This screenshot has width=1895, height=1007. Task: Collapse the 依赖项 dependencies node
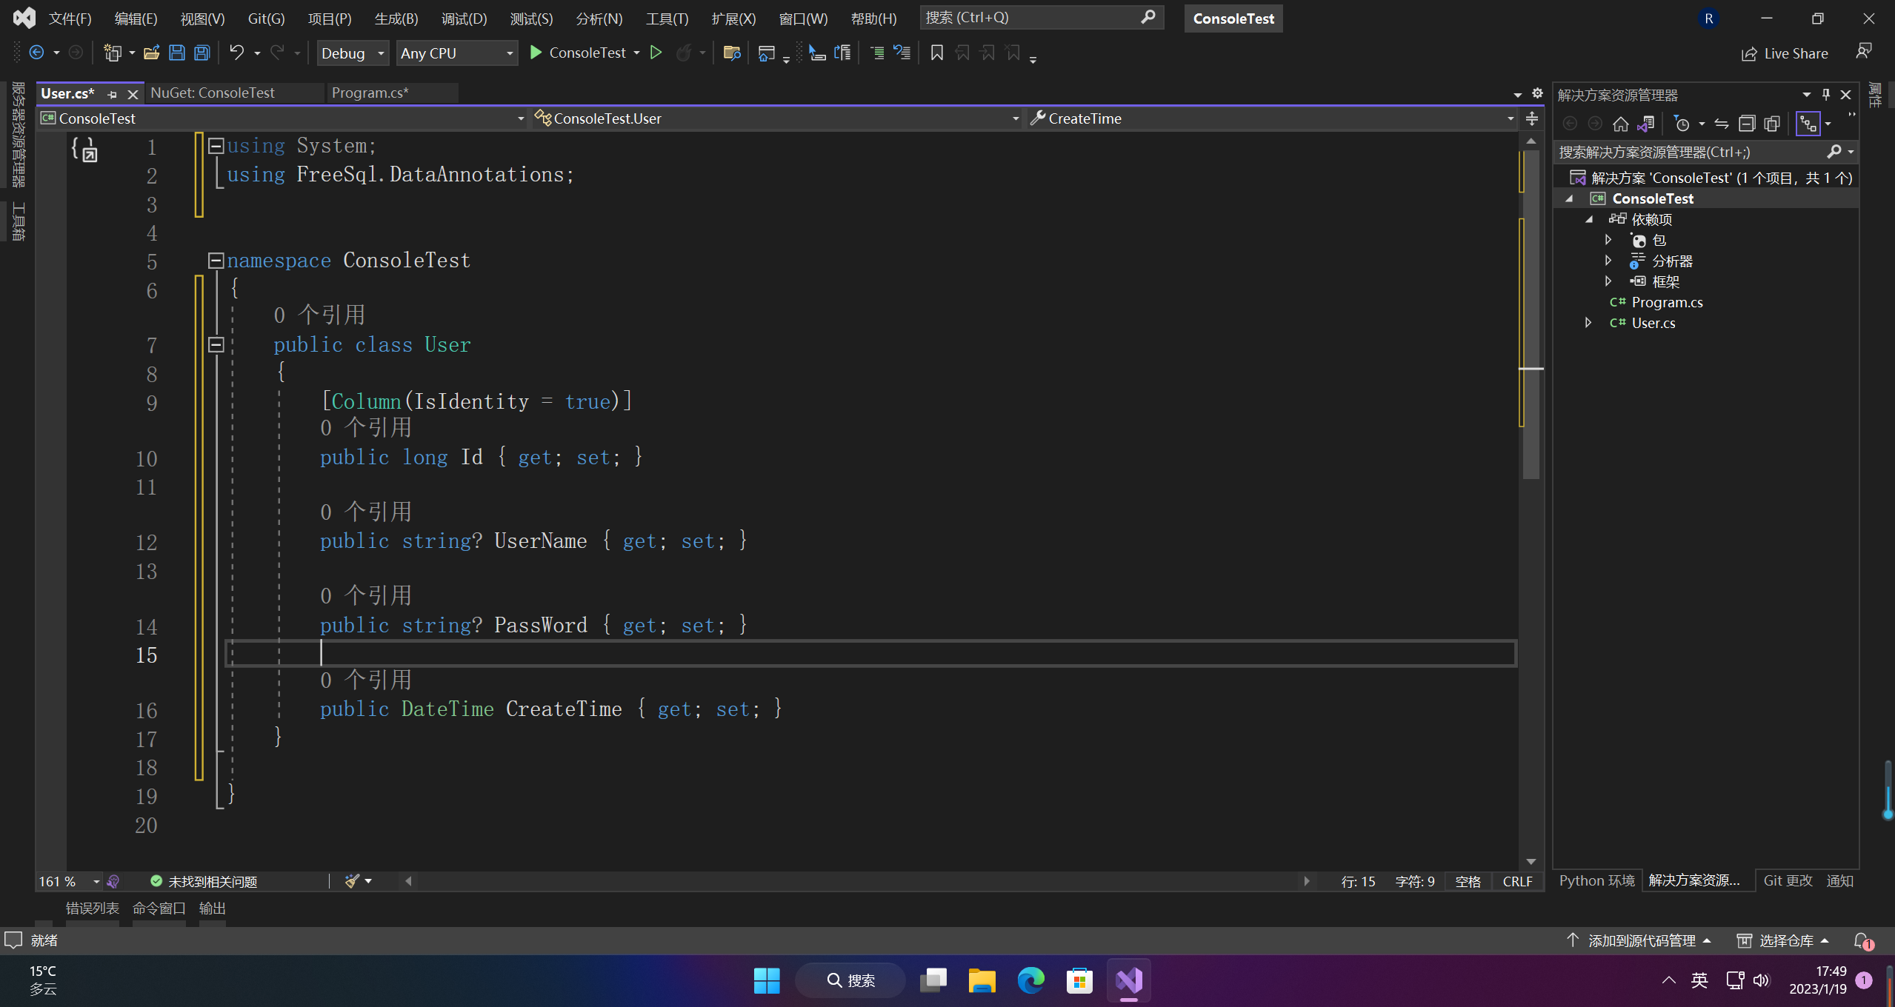point(1588,219)
